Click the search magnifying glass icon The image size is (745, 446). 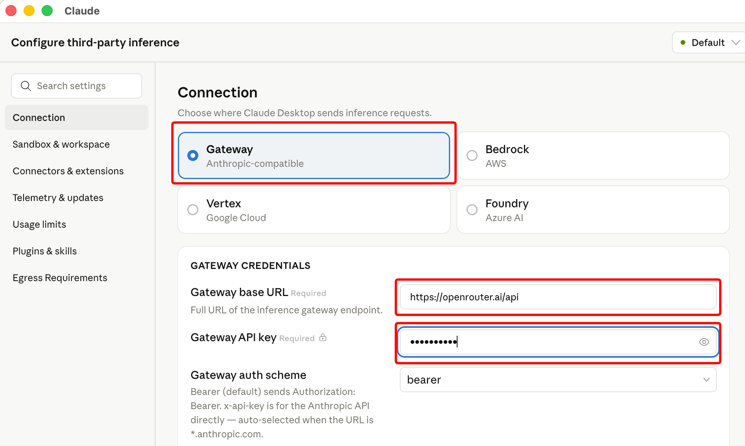click(26, 86)
